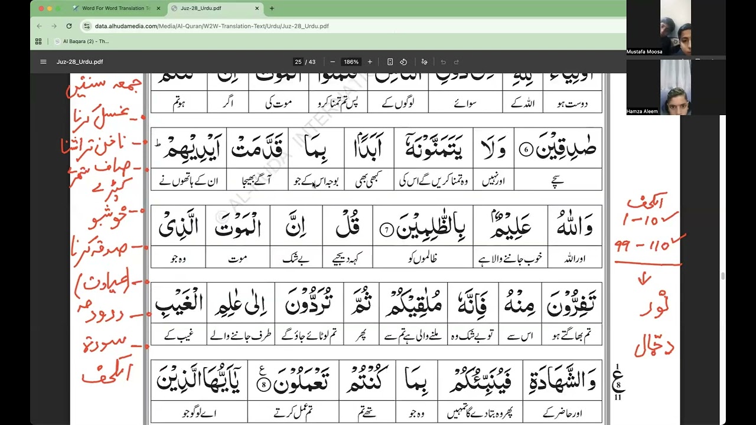Open the PDF sidebar menu icon
The height and width of the screenshot is (425, 756).
[43, 62]
